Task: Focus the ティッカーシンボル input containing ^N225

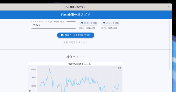Action: click(x=54, y=25)
